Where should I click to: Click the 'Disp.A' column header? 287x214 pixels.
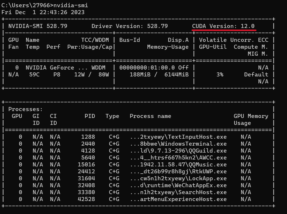click(178, 40)
